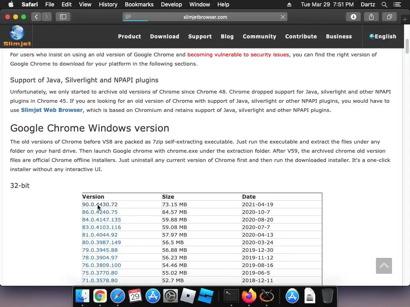Open the Safari application menu
This screenshot has height=307, width=410.
click(30, 4)
